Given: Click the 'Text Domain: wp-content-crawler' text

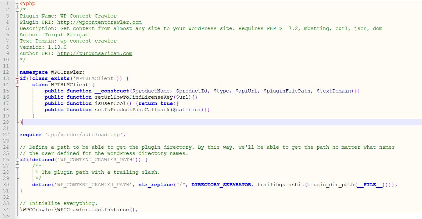Looking at the screenshot, I should tap(68, 41).
